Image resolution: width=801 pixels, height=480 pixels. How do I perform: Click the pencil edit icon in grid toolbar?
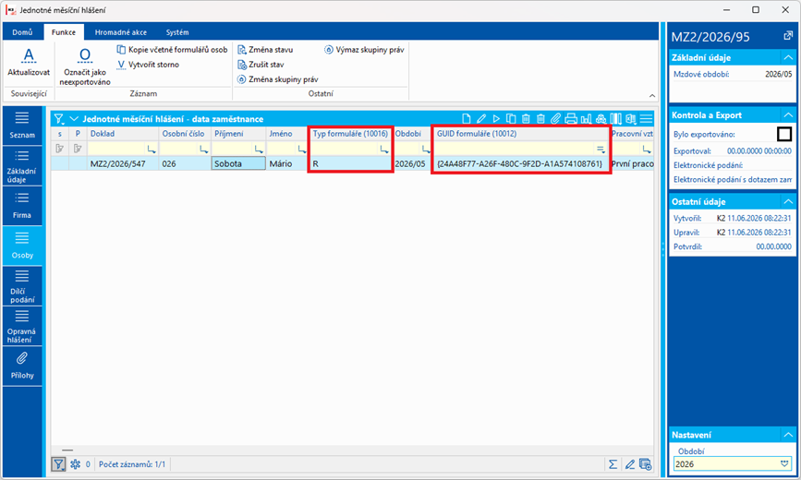pos(480,119)
